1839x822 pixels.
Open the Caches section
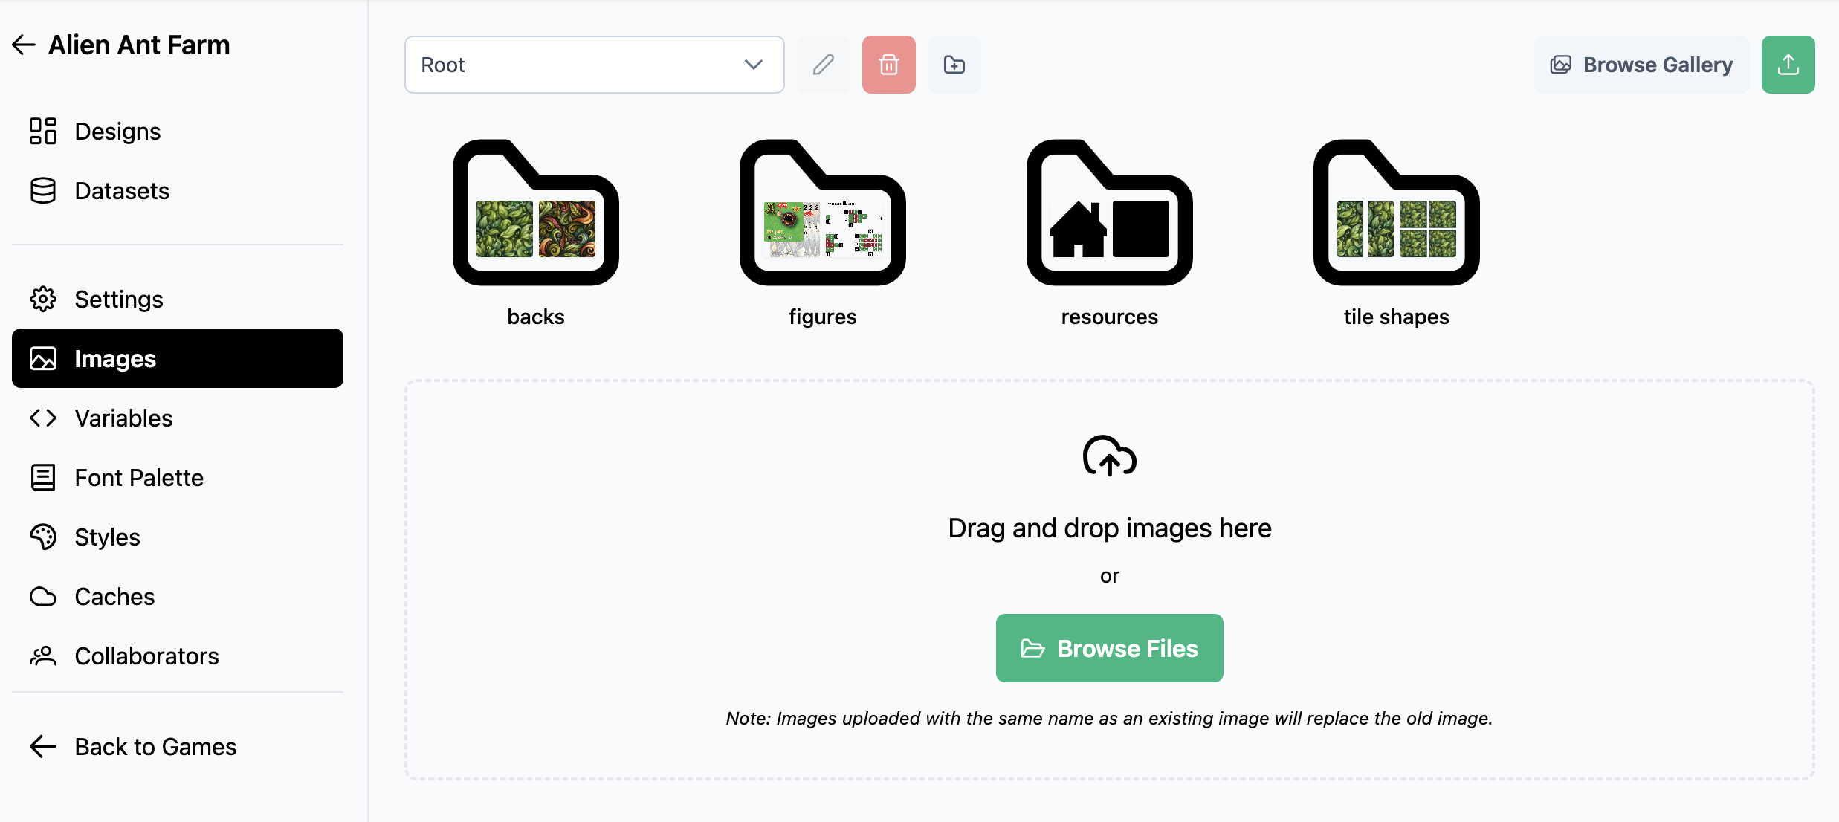tap(114, 597)
